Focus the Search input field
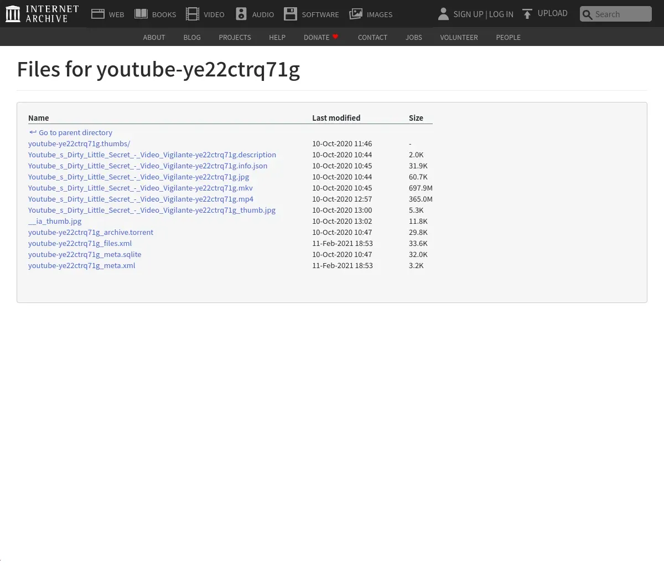The image size is (664, 565). (x=616, y=14)
